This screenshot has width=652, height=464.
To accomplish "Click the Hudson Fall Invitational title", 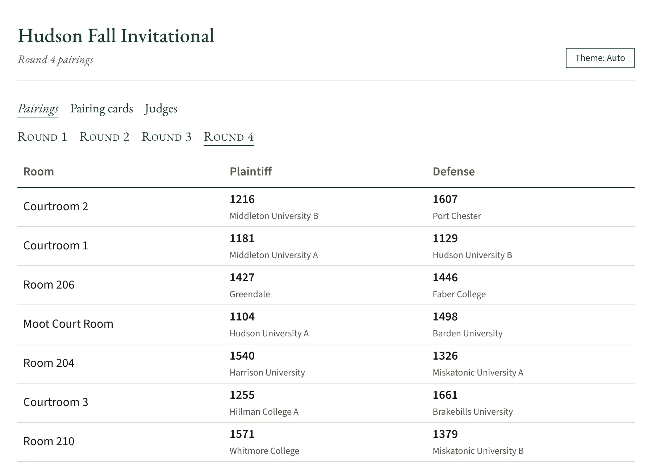I will pos(116,36).
